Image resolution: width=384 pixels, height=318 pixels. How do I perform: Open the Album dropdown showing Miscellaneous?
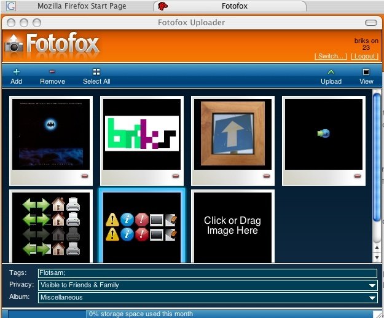click(208, 298)
